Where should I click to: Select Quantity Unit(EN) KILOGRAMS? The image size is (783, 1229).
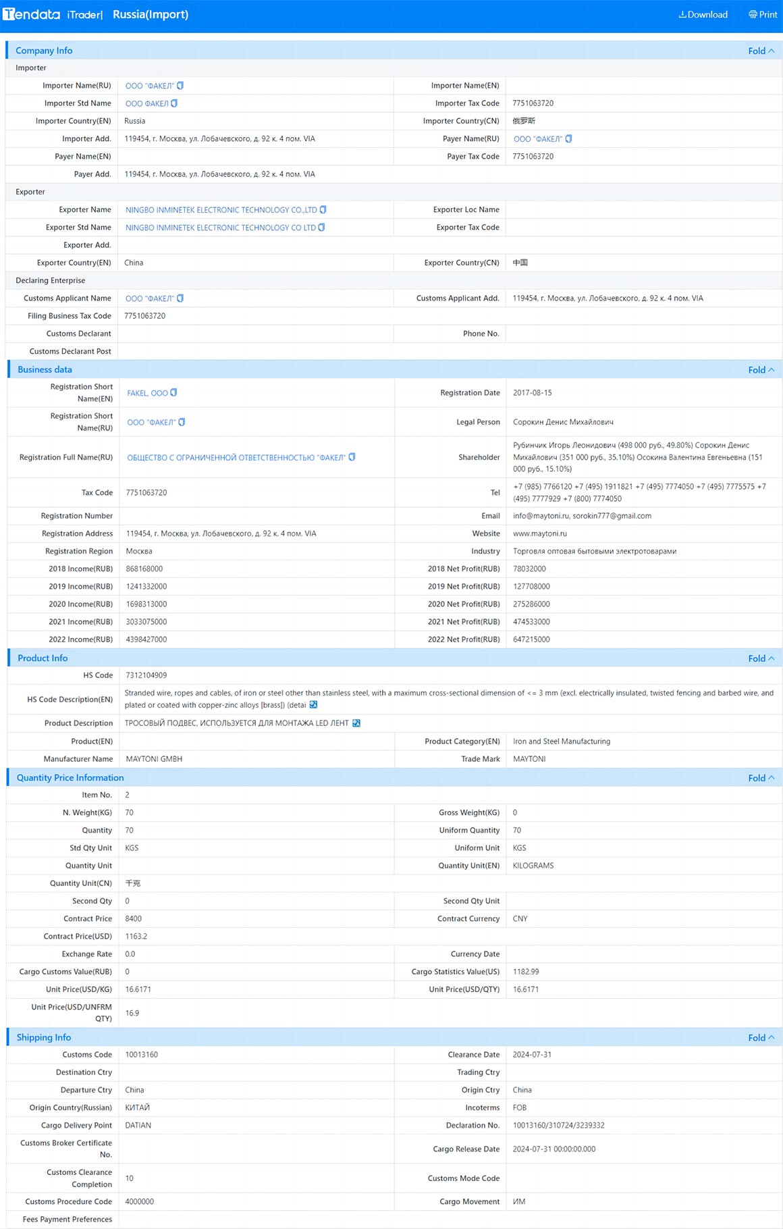[x=533, y=866]
